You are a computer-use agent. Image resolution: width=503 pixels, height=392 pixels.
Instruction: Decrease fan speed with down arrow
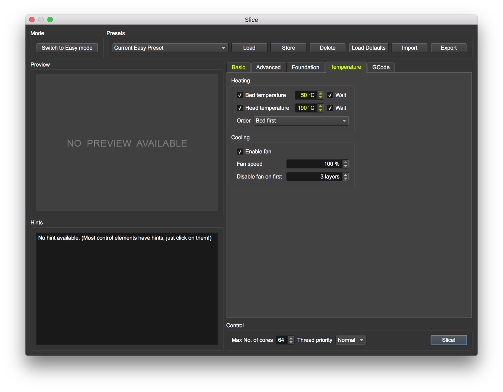pos(346,166)
